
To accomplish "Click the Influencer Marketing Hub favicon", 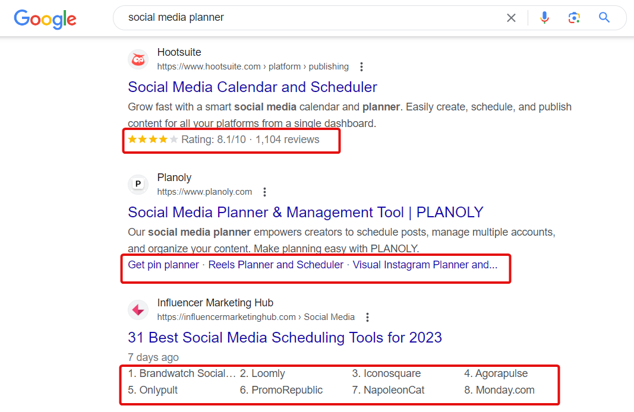I will [138, 310].
